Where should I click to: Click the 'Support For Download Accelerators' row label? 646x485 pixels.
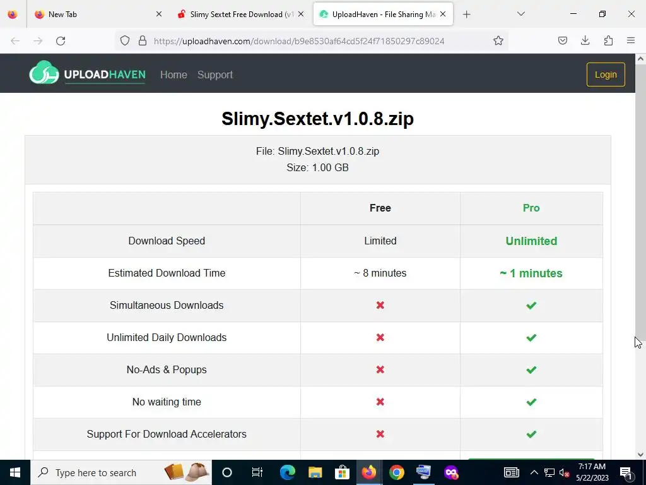(167, 434)
